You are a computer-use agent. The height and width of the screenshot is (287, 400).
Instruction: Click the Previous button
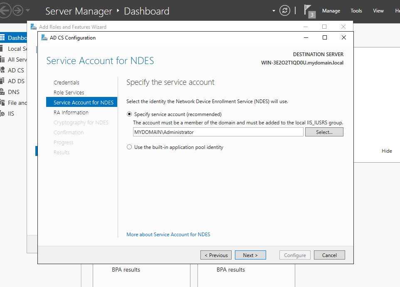click(216, 255)
